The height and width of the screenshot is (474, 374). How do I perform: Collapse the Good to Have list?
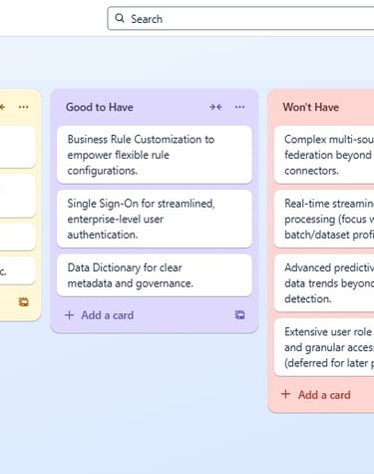pos(215,107)
